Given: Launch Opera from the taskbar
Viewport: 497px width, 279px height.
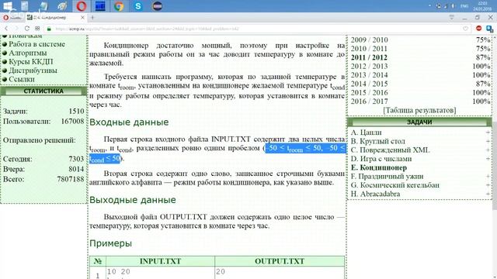Looking at the screenshot, I should [82, 6].
